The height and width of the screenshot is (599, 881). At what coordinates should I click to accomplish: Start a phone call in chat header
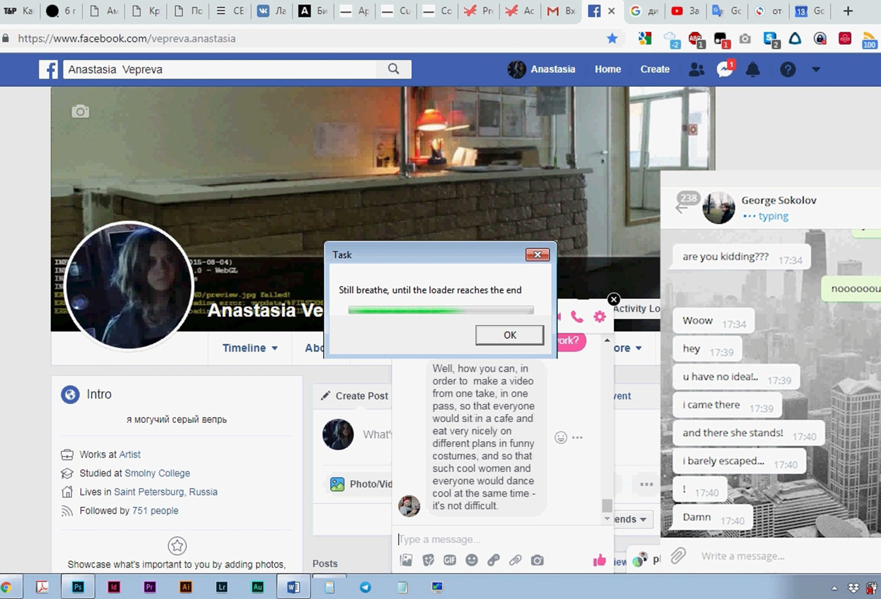coord(577,317)
